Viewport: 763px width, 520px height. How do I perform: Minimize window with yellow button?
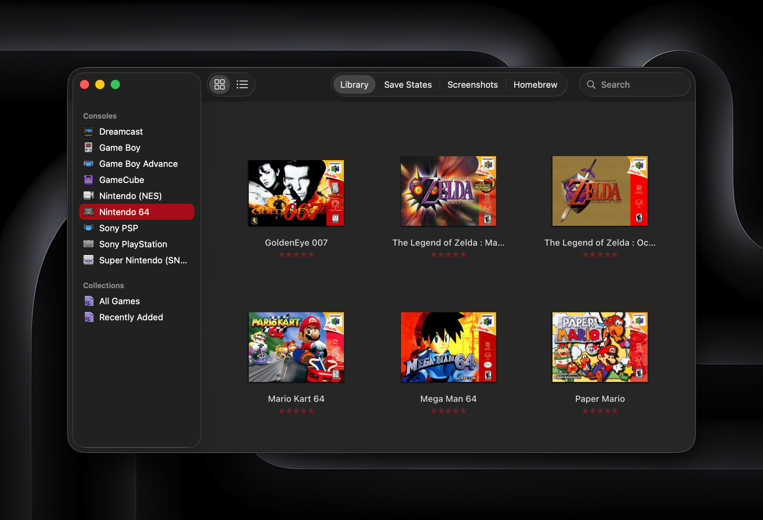(x=100, y=84)
